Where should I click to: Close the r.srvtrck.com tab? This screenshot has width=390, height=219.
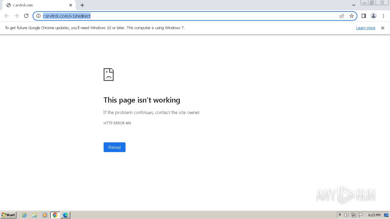(x=71, y=5)
